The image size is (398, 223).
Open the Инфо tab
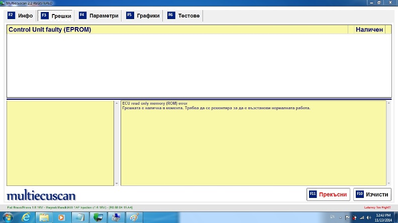21,16
